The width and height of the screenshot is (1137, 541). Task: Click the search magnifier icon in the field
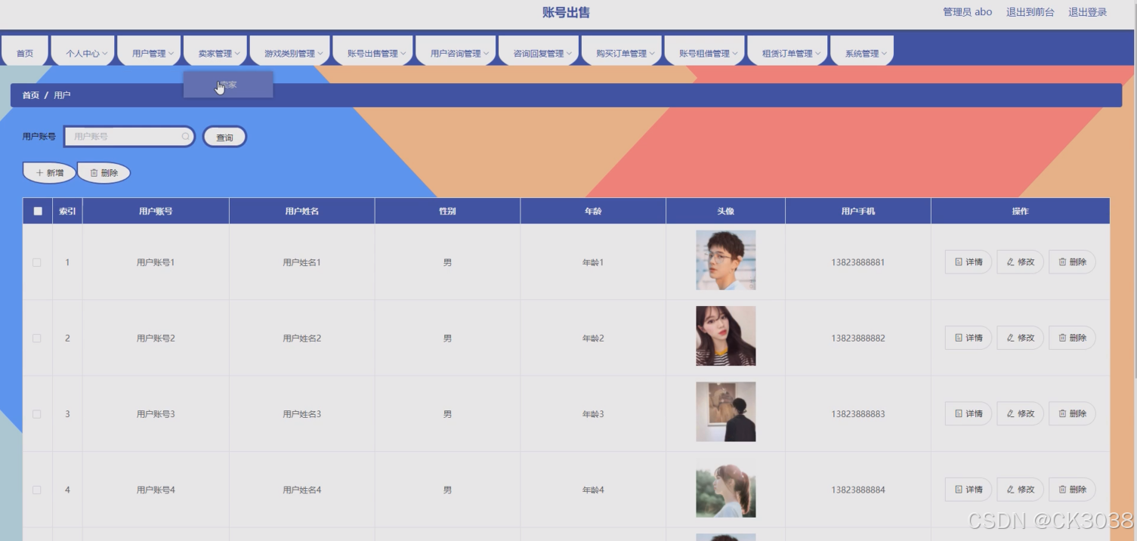click(x=185, y=137)
